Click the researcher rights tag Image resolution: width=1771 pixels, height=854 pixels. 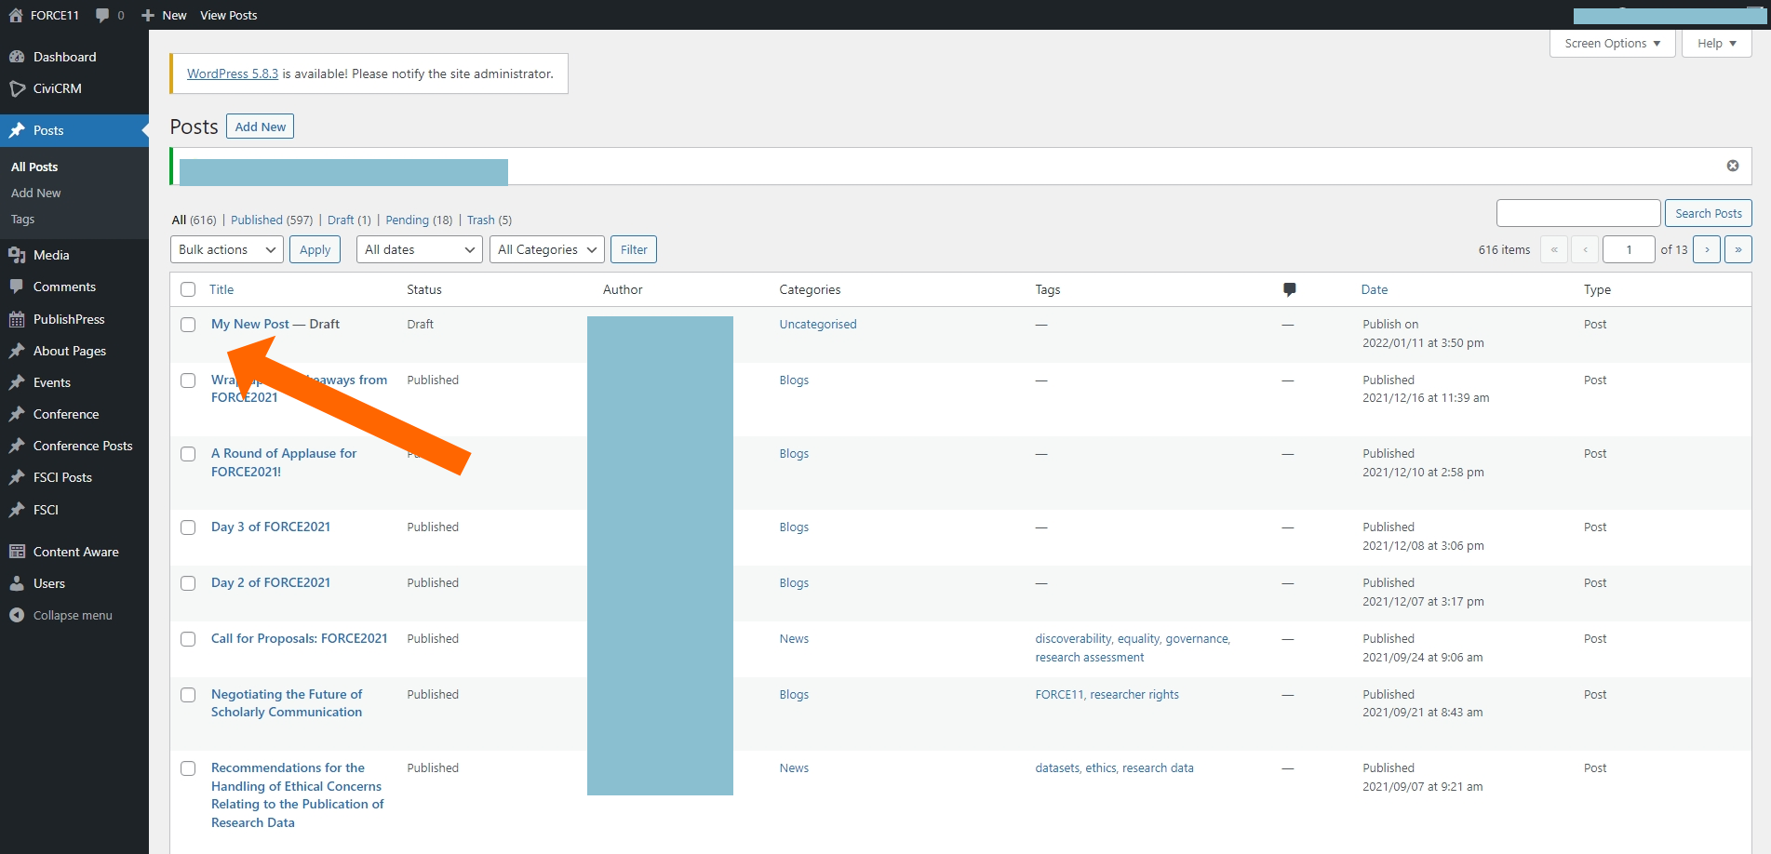click(1134, 694)
